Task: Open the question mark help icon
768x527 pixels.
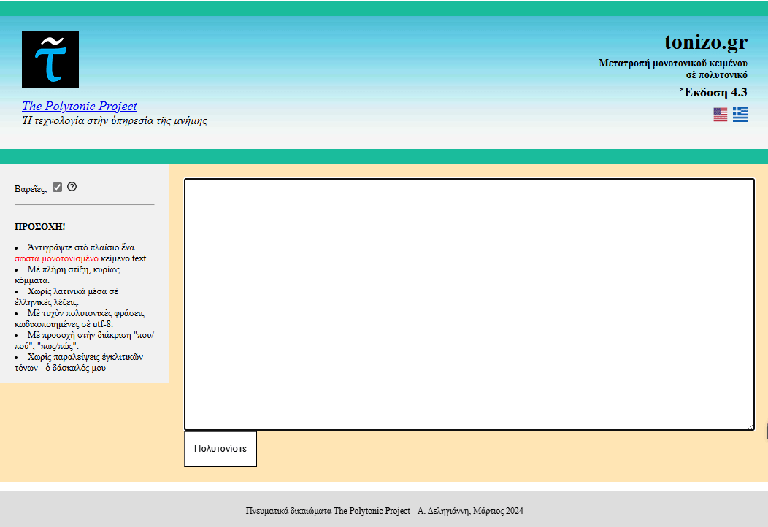Action: point(72,187)
